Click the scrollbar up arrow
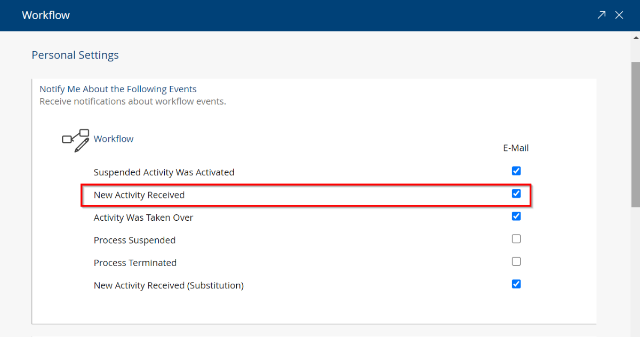 (635, 36)
